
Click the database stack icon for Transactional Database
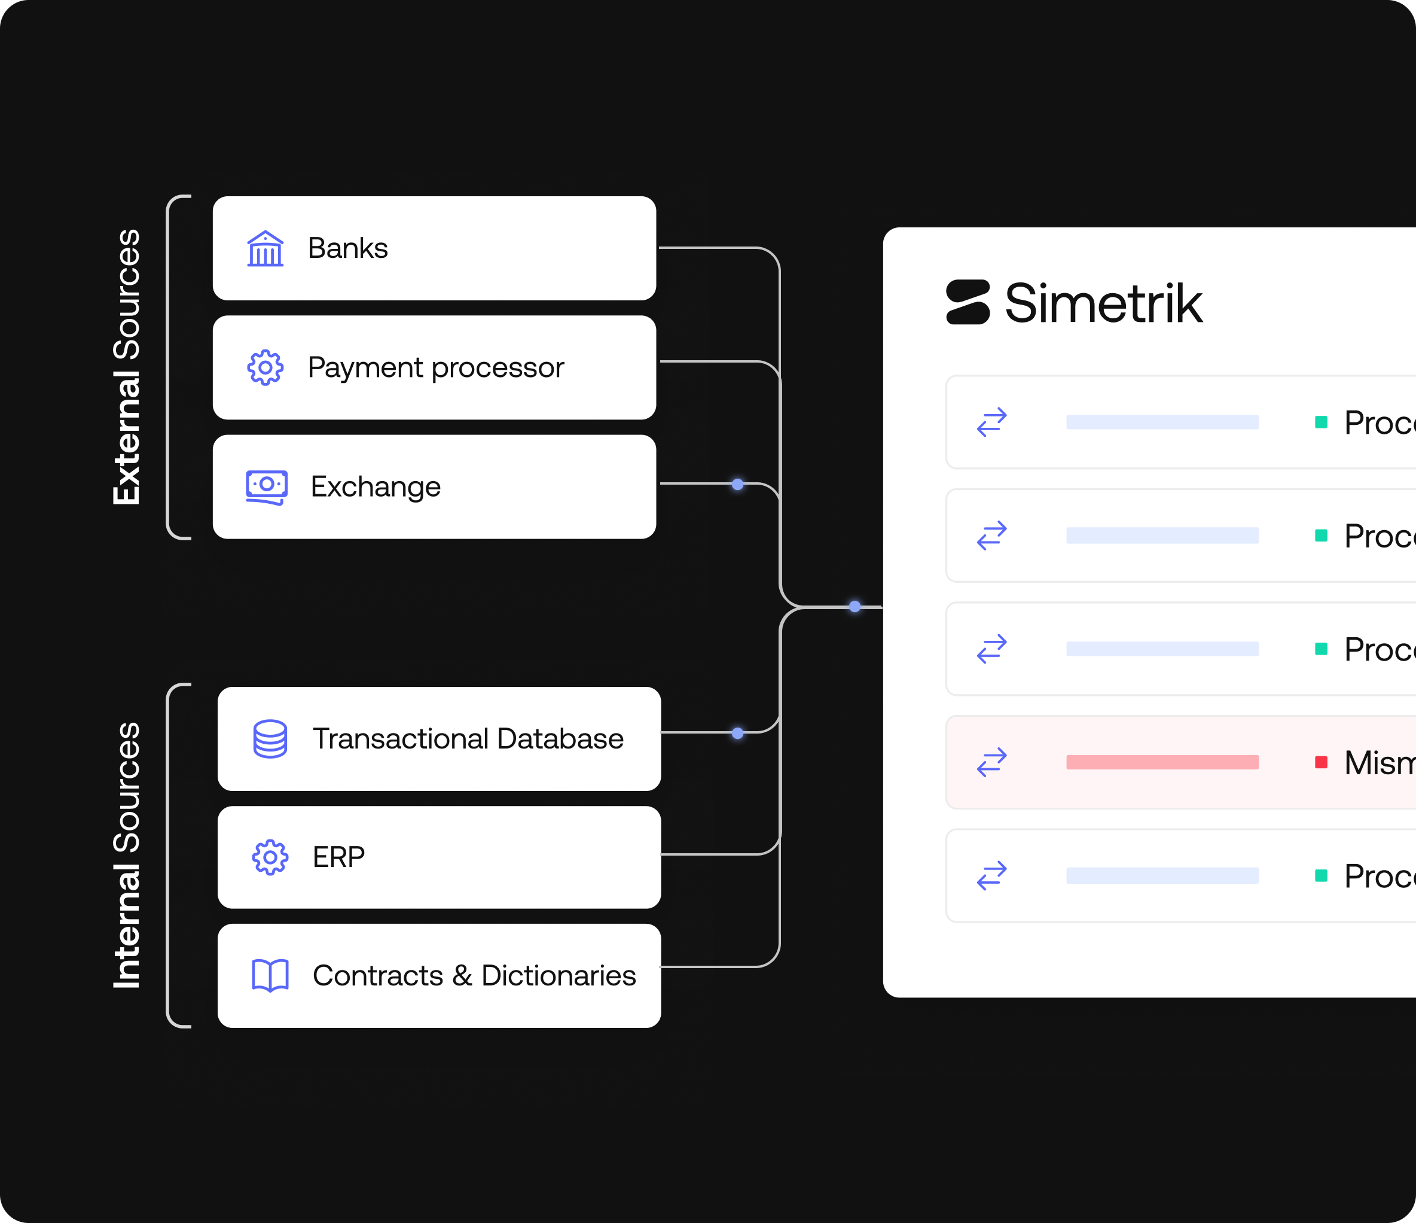tap(270, 739)
